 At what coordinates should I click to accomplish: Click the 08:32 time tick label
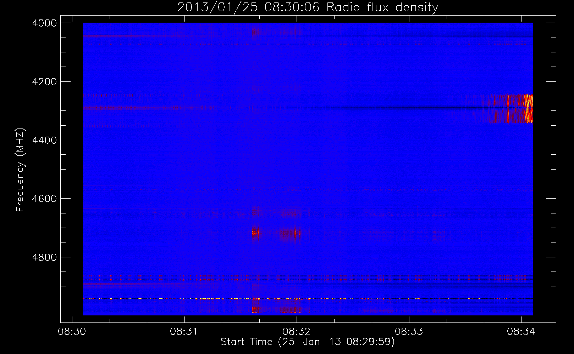click(297, 332)
